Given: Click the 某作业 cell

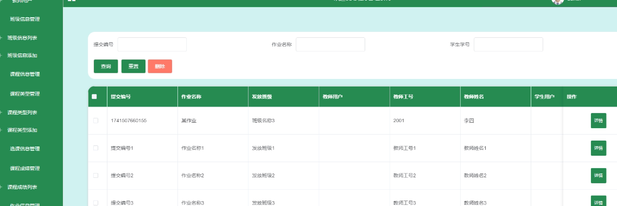Looking at the screenshot, I should click(x=189, y=121).
